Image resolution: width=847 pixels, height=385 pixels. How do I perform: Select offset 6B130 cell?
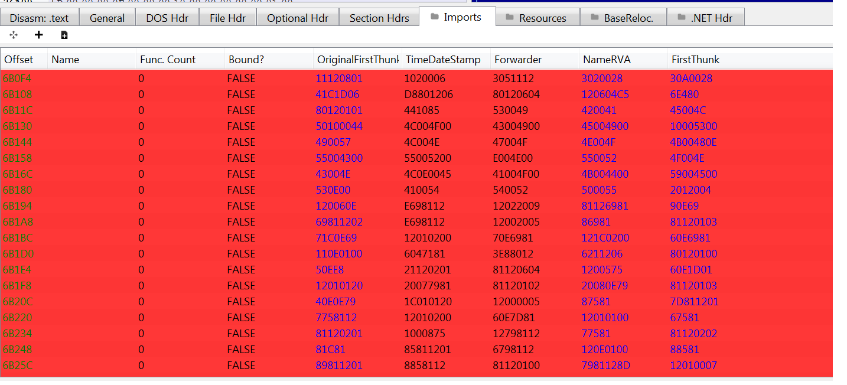(x=18, y=126)
